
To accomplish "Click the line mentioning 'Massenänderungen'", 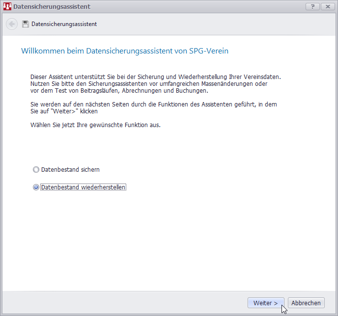I will pos(148,84).
